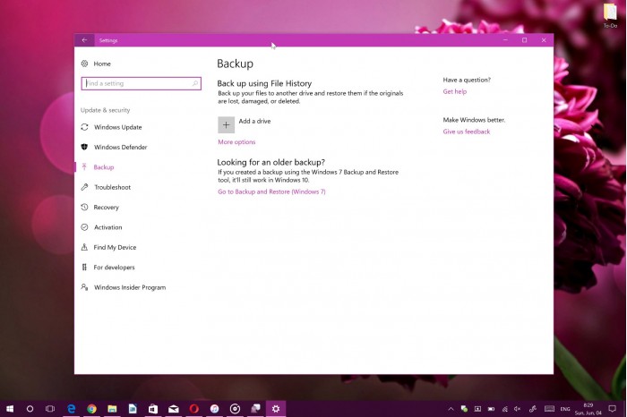Click the ENG language indicator

coord(565,409)
